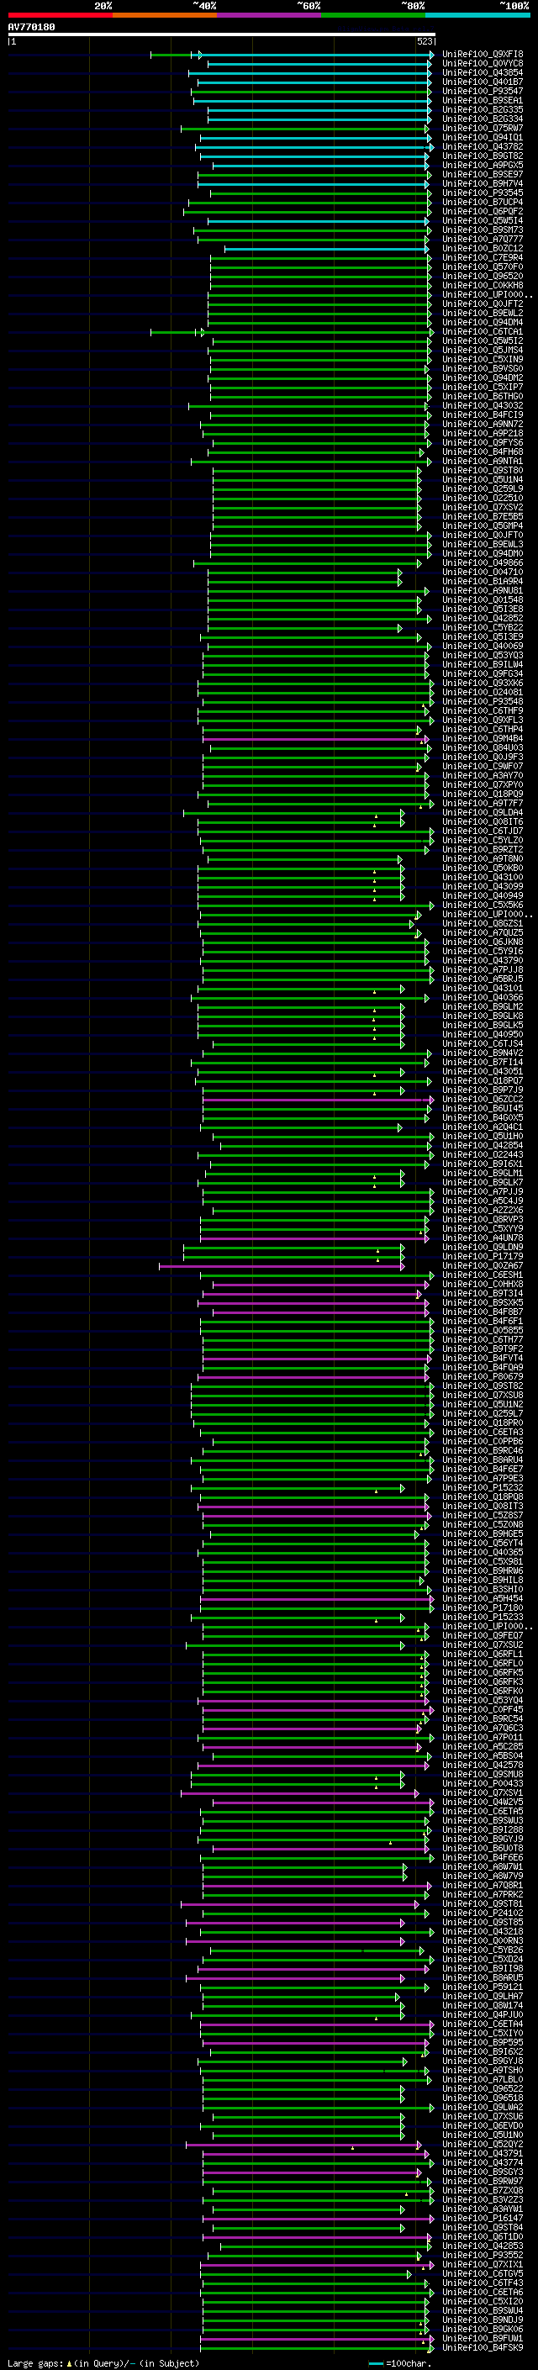Viewport: 538px width, 2370px height.
Task: Select the UniRef100_C6ETA4 label
Action: click(x=482, y=2023)
